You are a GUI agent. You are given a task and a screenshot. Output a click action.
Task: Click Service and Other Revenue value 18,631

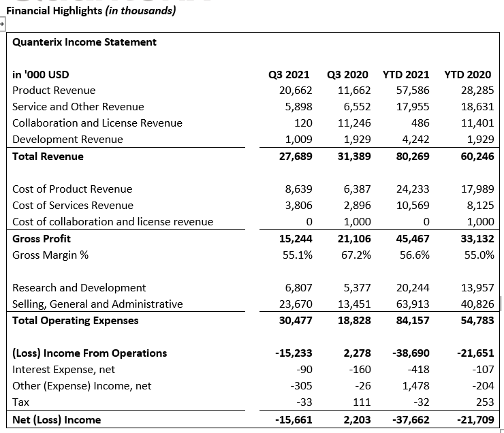click(x=477, y=107)
